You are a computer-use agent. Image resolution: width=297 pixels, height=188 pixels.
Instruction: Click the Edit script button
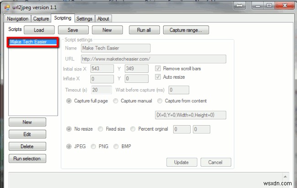click(x=27, y=134)
